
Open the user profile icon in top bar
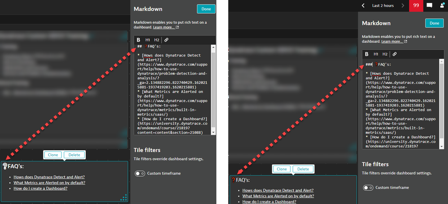point(442,5)
